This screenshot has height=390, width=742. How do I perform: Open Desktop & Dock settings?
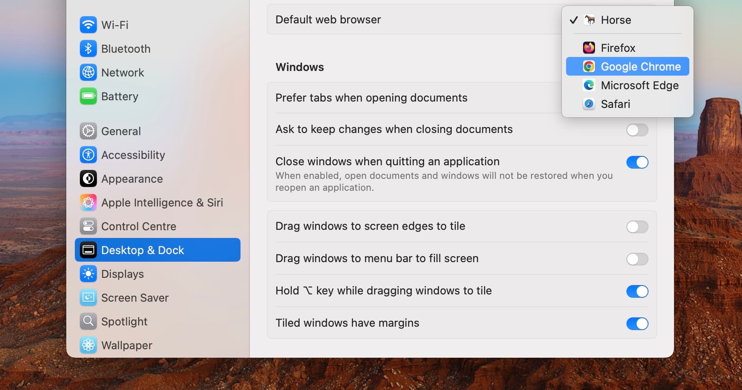[142, 250]
